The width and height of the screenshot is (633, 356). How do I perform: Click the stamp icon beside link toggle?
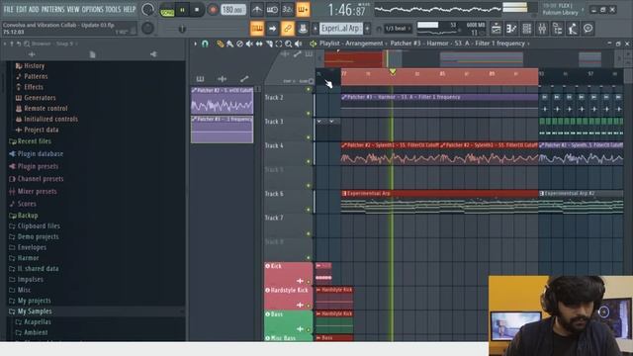[x=303, y=29]
